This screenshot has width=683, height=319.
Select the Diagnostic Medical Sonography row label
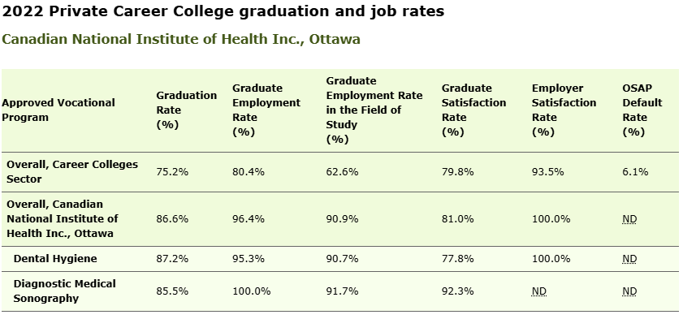[64, 291]
